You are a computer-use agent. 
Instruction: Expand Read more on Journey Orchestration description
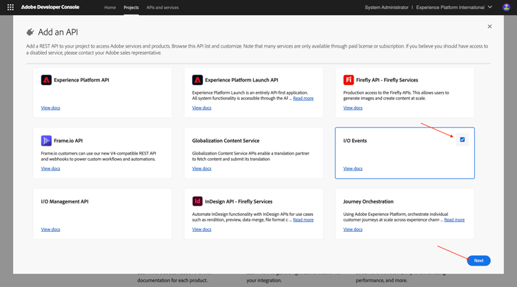pos(454,220)
